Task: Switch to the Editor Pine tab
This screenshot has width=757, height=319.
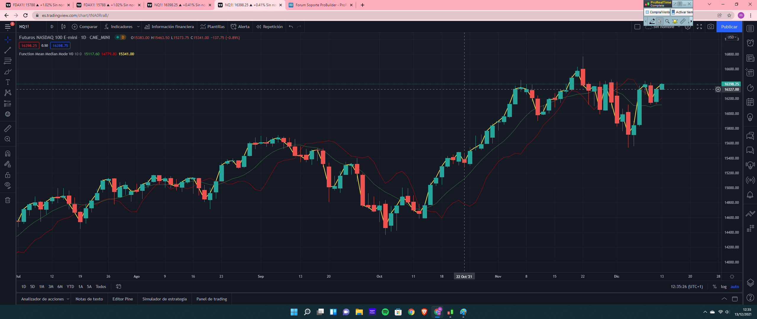Action: pyautogui.click(x=122, y=299)
